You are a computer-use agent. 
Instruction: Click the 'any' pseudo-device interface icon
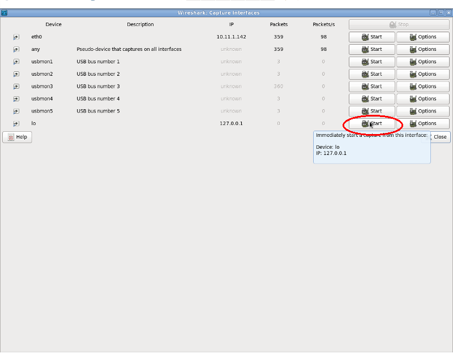(16, 49)
